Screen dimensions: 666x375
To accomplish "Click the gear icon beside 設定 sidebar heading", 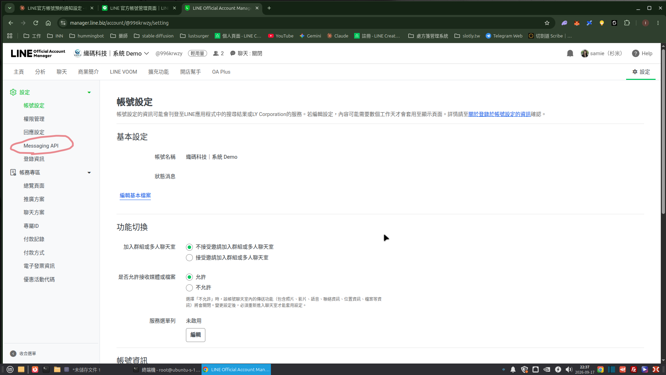I will [x=13, y=92].
